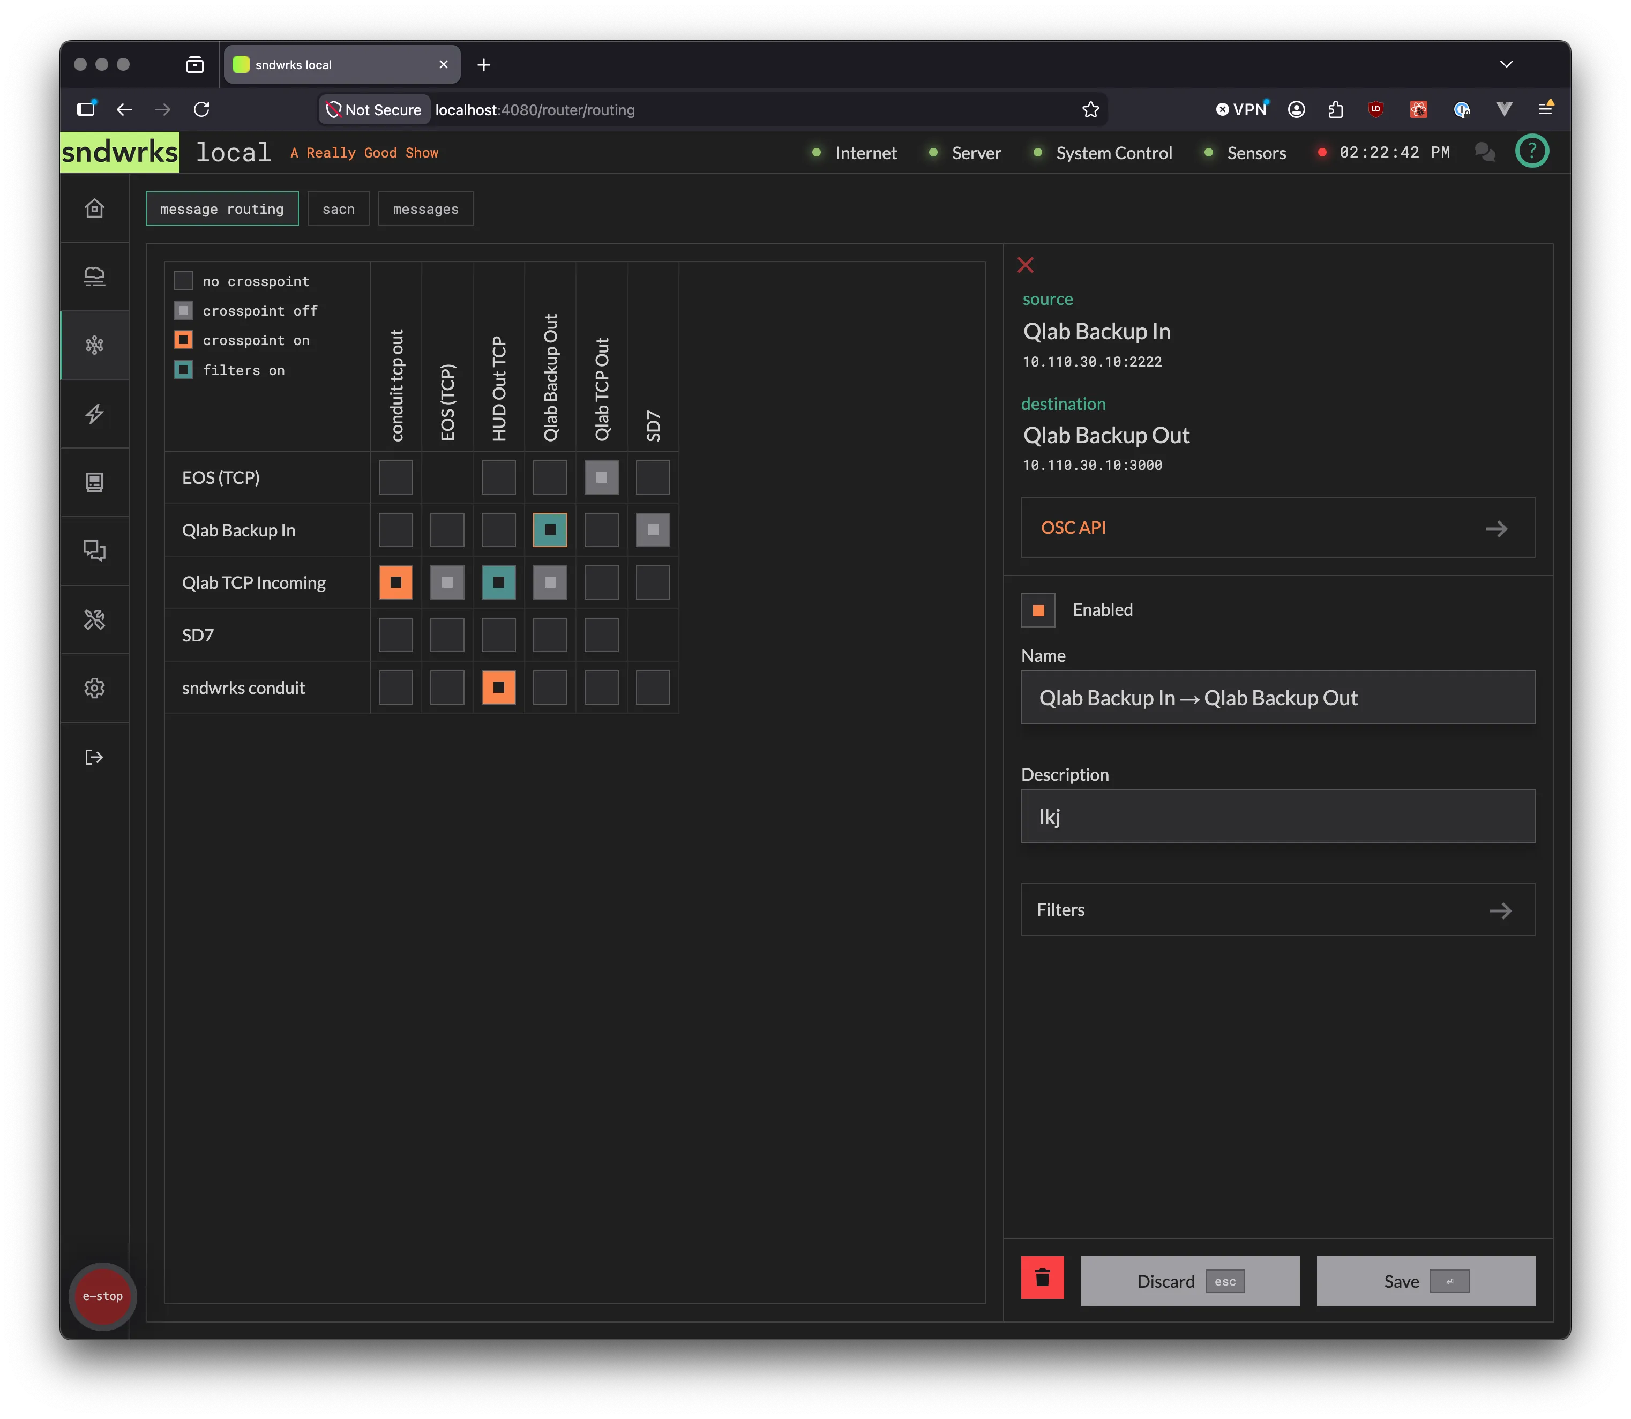Select the sndwrks local browser tab

(x=341, y=64)
